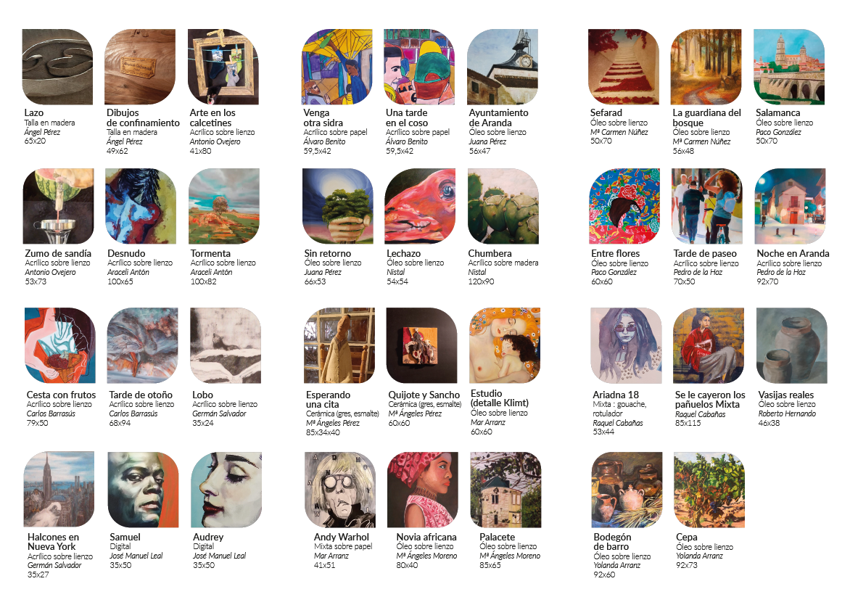Click the Zumo de sandía artwork image

click(59, 206)
